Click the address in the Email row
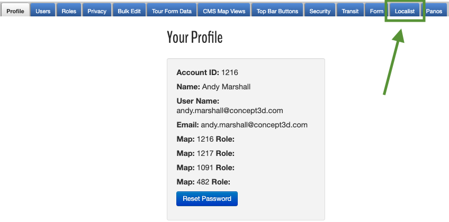The height and width of the screenshot is (222, 449). click(x=254, y=125)
